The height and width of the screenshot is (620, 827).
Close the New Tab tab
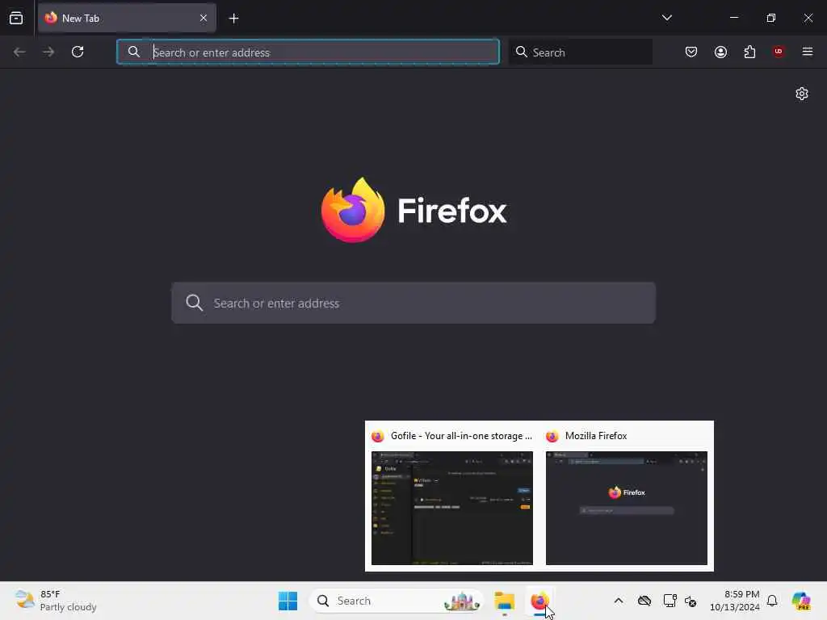point(204,19)
